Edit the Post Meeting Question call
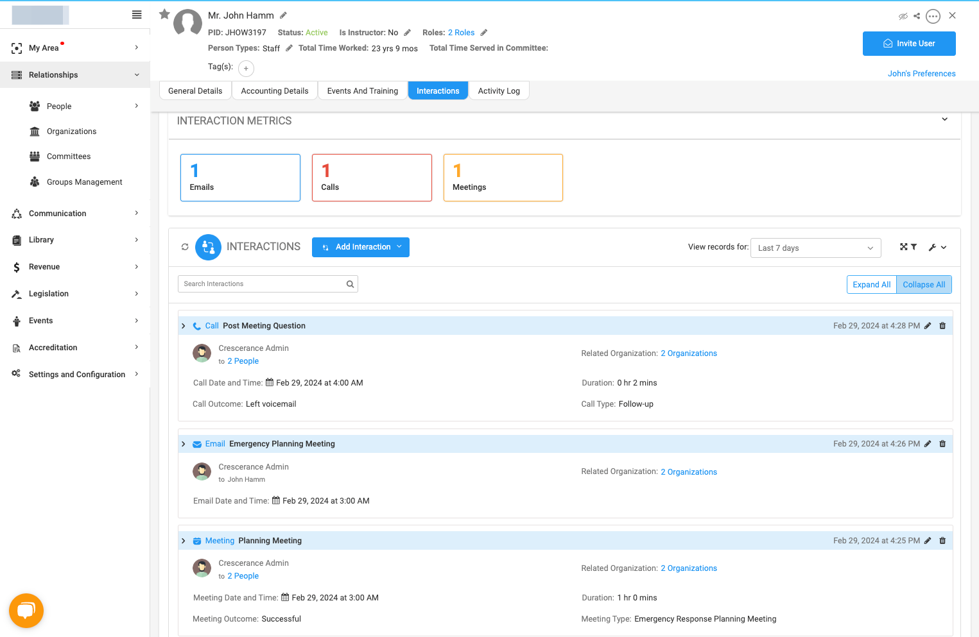 (928, 326)
